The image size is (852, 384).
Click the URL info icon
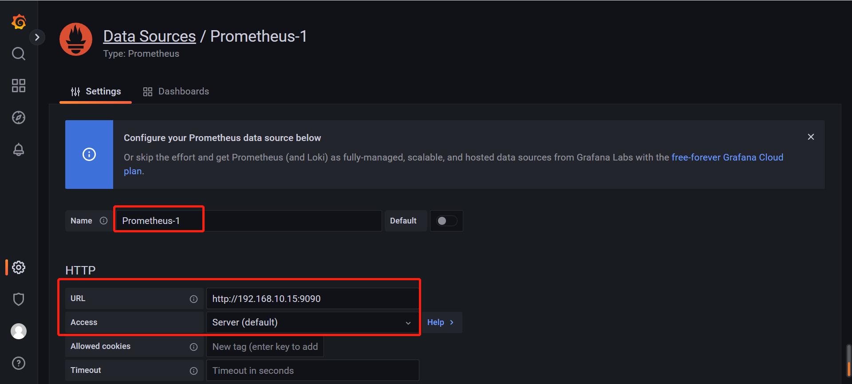point(193,299)
